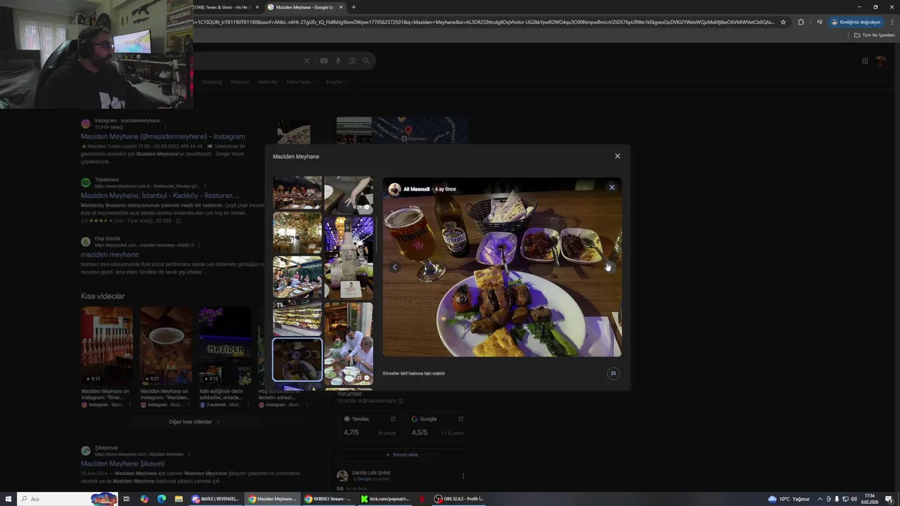Switch to kick.com popout taskbar window
The height and width of the screenshot is (506, 900).
[x=385, y=499]
